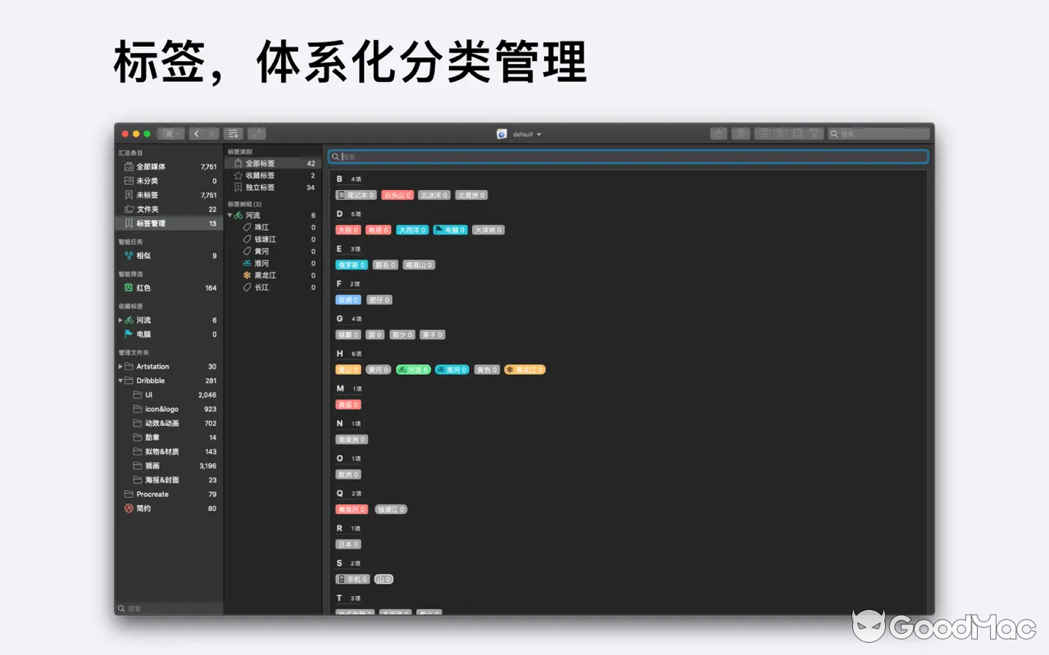Click the share/export icon in the toolbar
The image size is (1049, 655).
click(x=717, y=133)
